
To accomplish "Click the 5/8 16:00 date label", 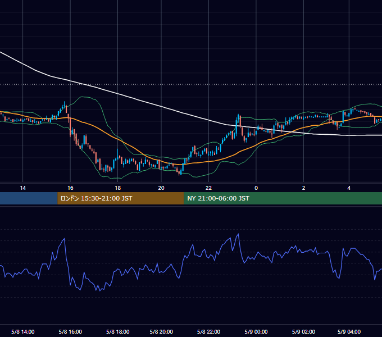I will pos(70,331).
